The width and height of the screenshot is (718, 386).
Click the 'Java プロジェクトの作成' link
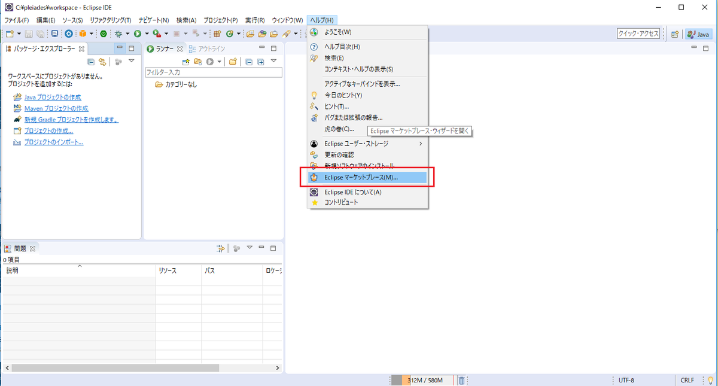(x=53, y=97)
